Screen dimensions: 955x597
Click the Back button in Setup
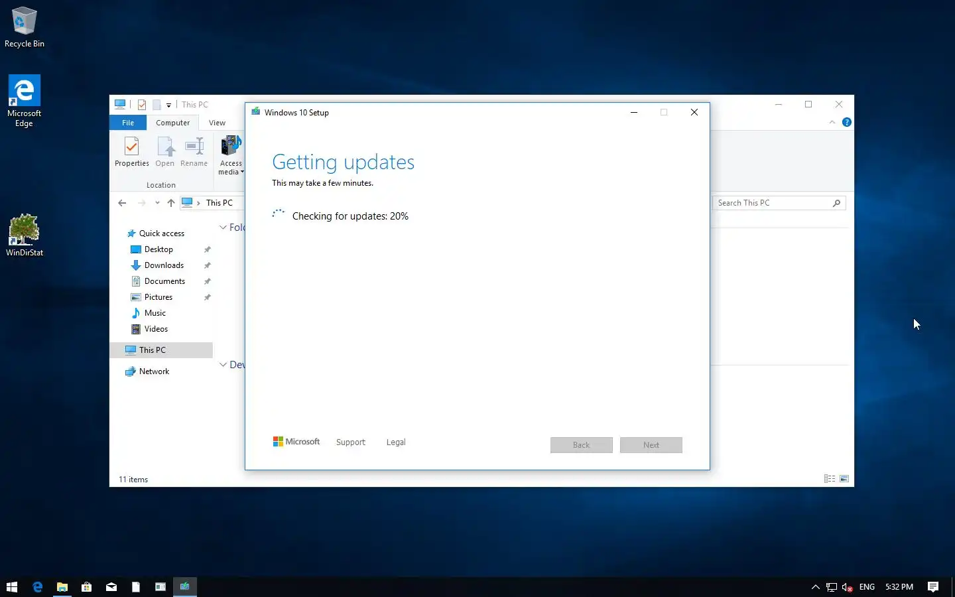point(582,445)
